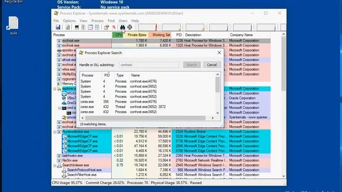Click the binoculars Find Handle icon
The width and height of the screenshot is (342, 192).
(x=122, y=27)
